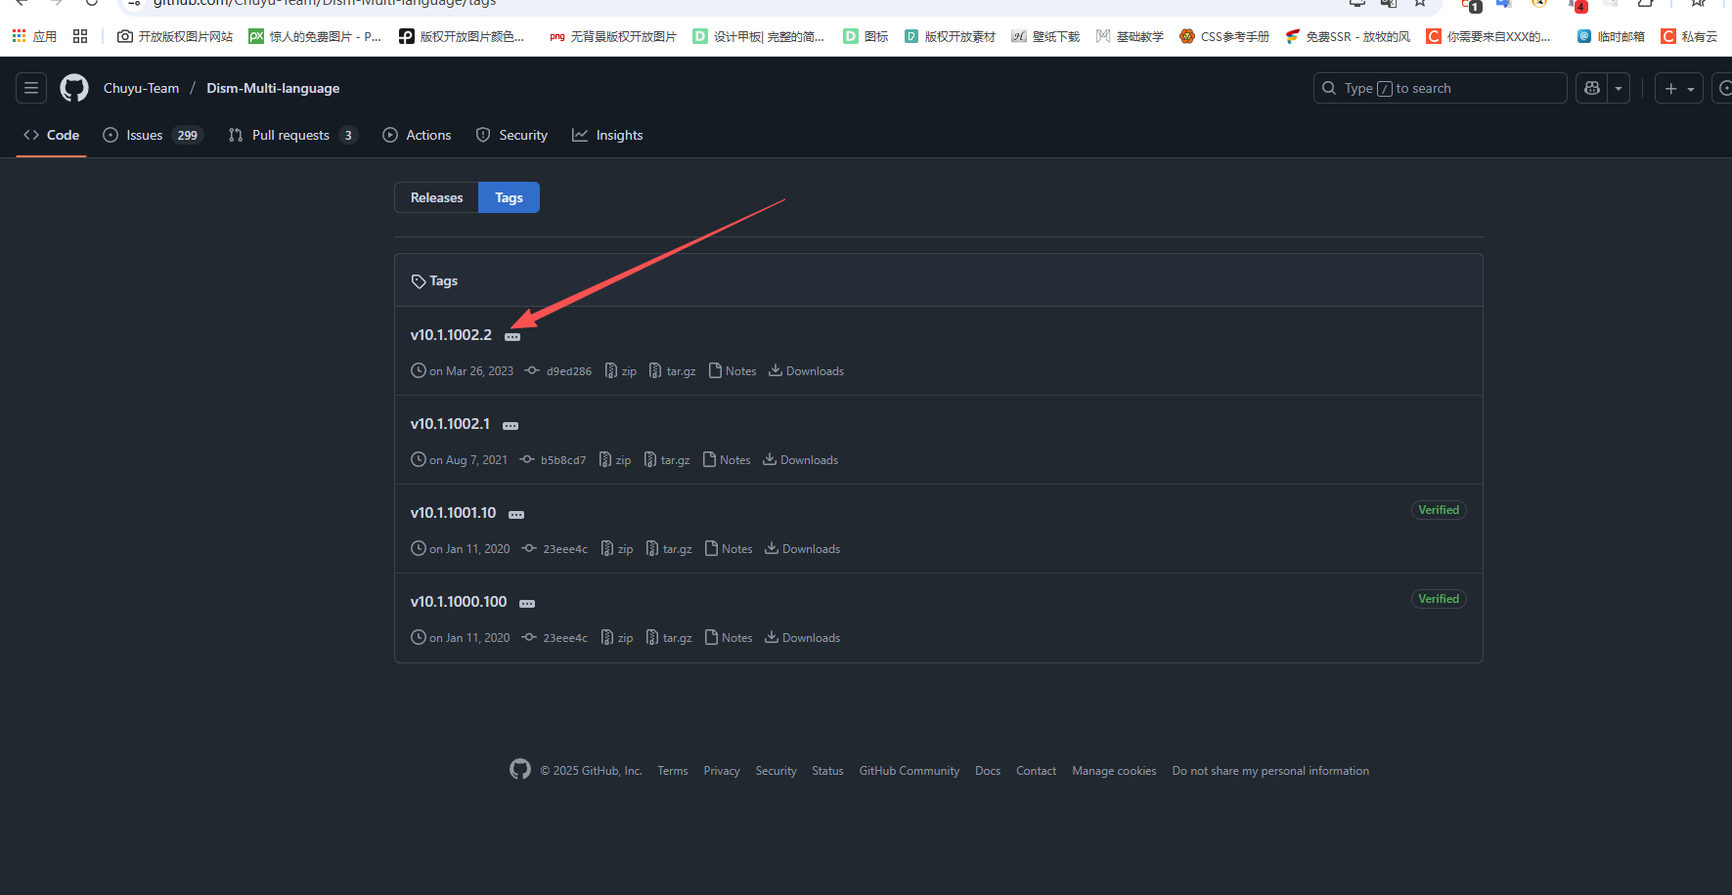Image resolution: width=1732 pixels, height=895 pixels.
Task: Open the hamburger navigation menu
Action: (x=31, y=88)
